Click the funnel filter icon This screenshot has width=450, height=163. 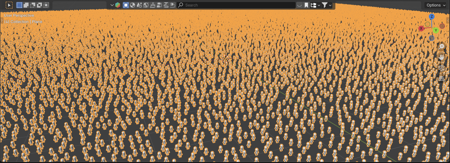point(325,5)
